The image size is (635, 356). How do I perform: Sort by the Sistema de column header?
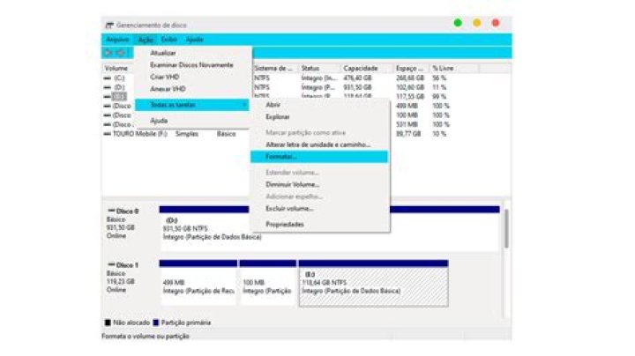(274, 69)
